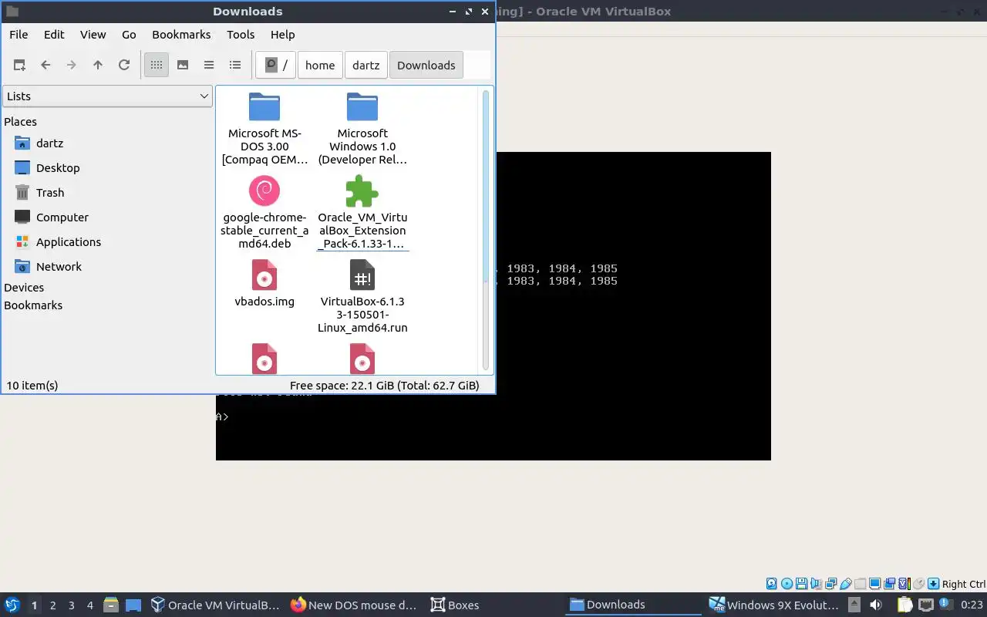Open the View menu
The image size is (987, 617).
[x=93, y=35]
